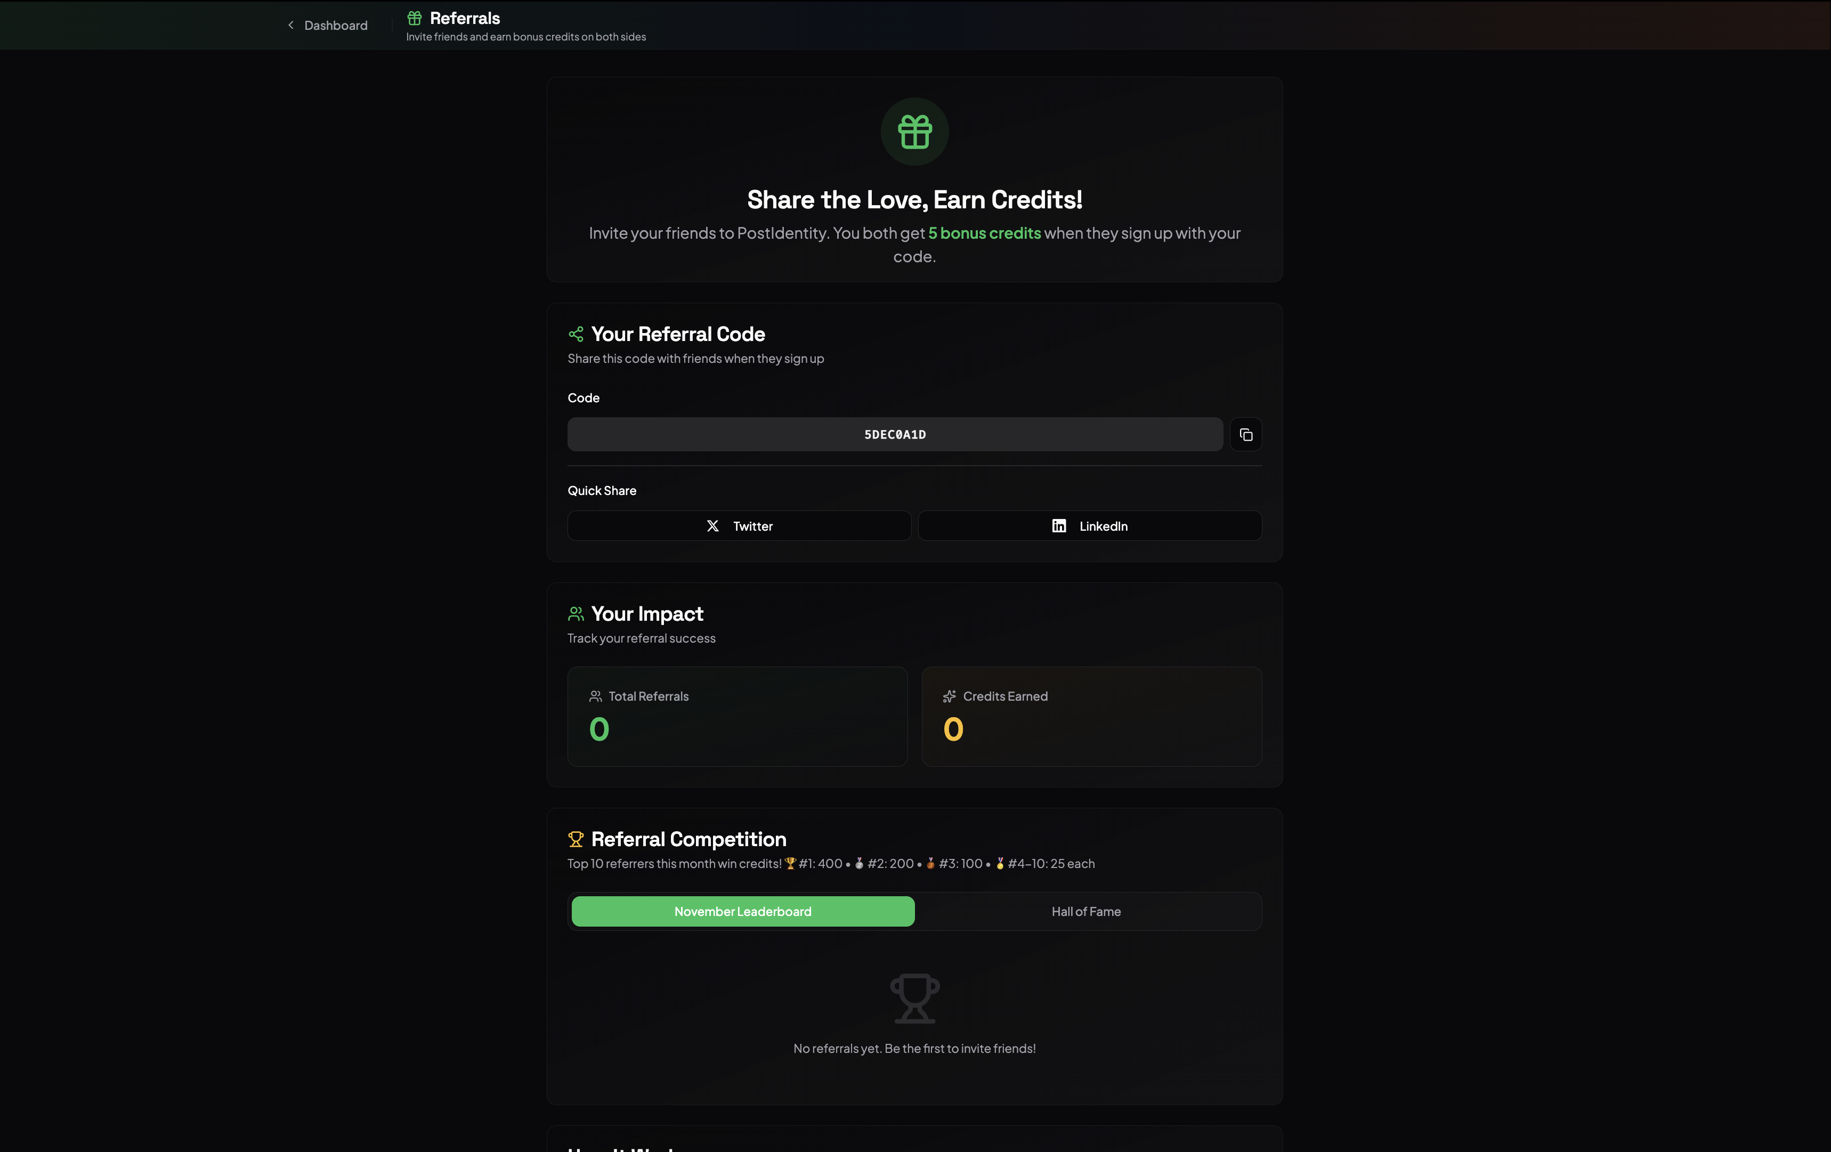
Task: Click the green gift icon
Action: pyautogui.click(x=914, y=131)
